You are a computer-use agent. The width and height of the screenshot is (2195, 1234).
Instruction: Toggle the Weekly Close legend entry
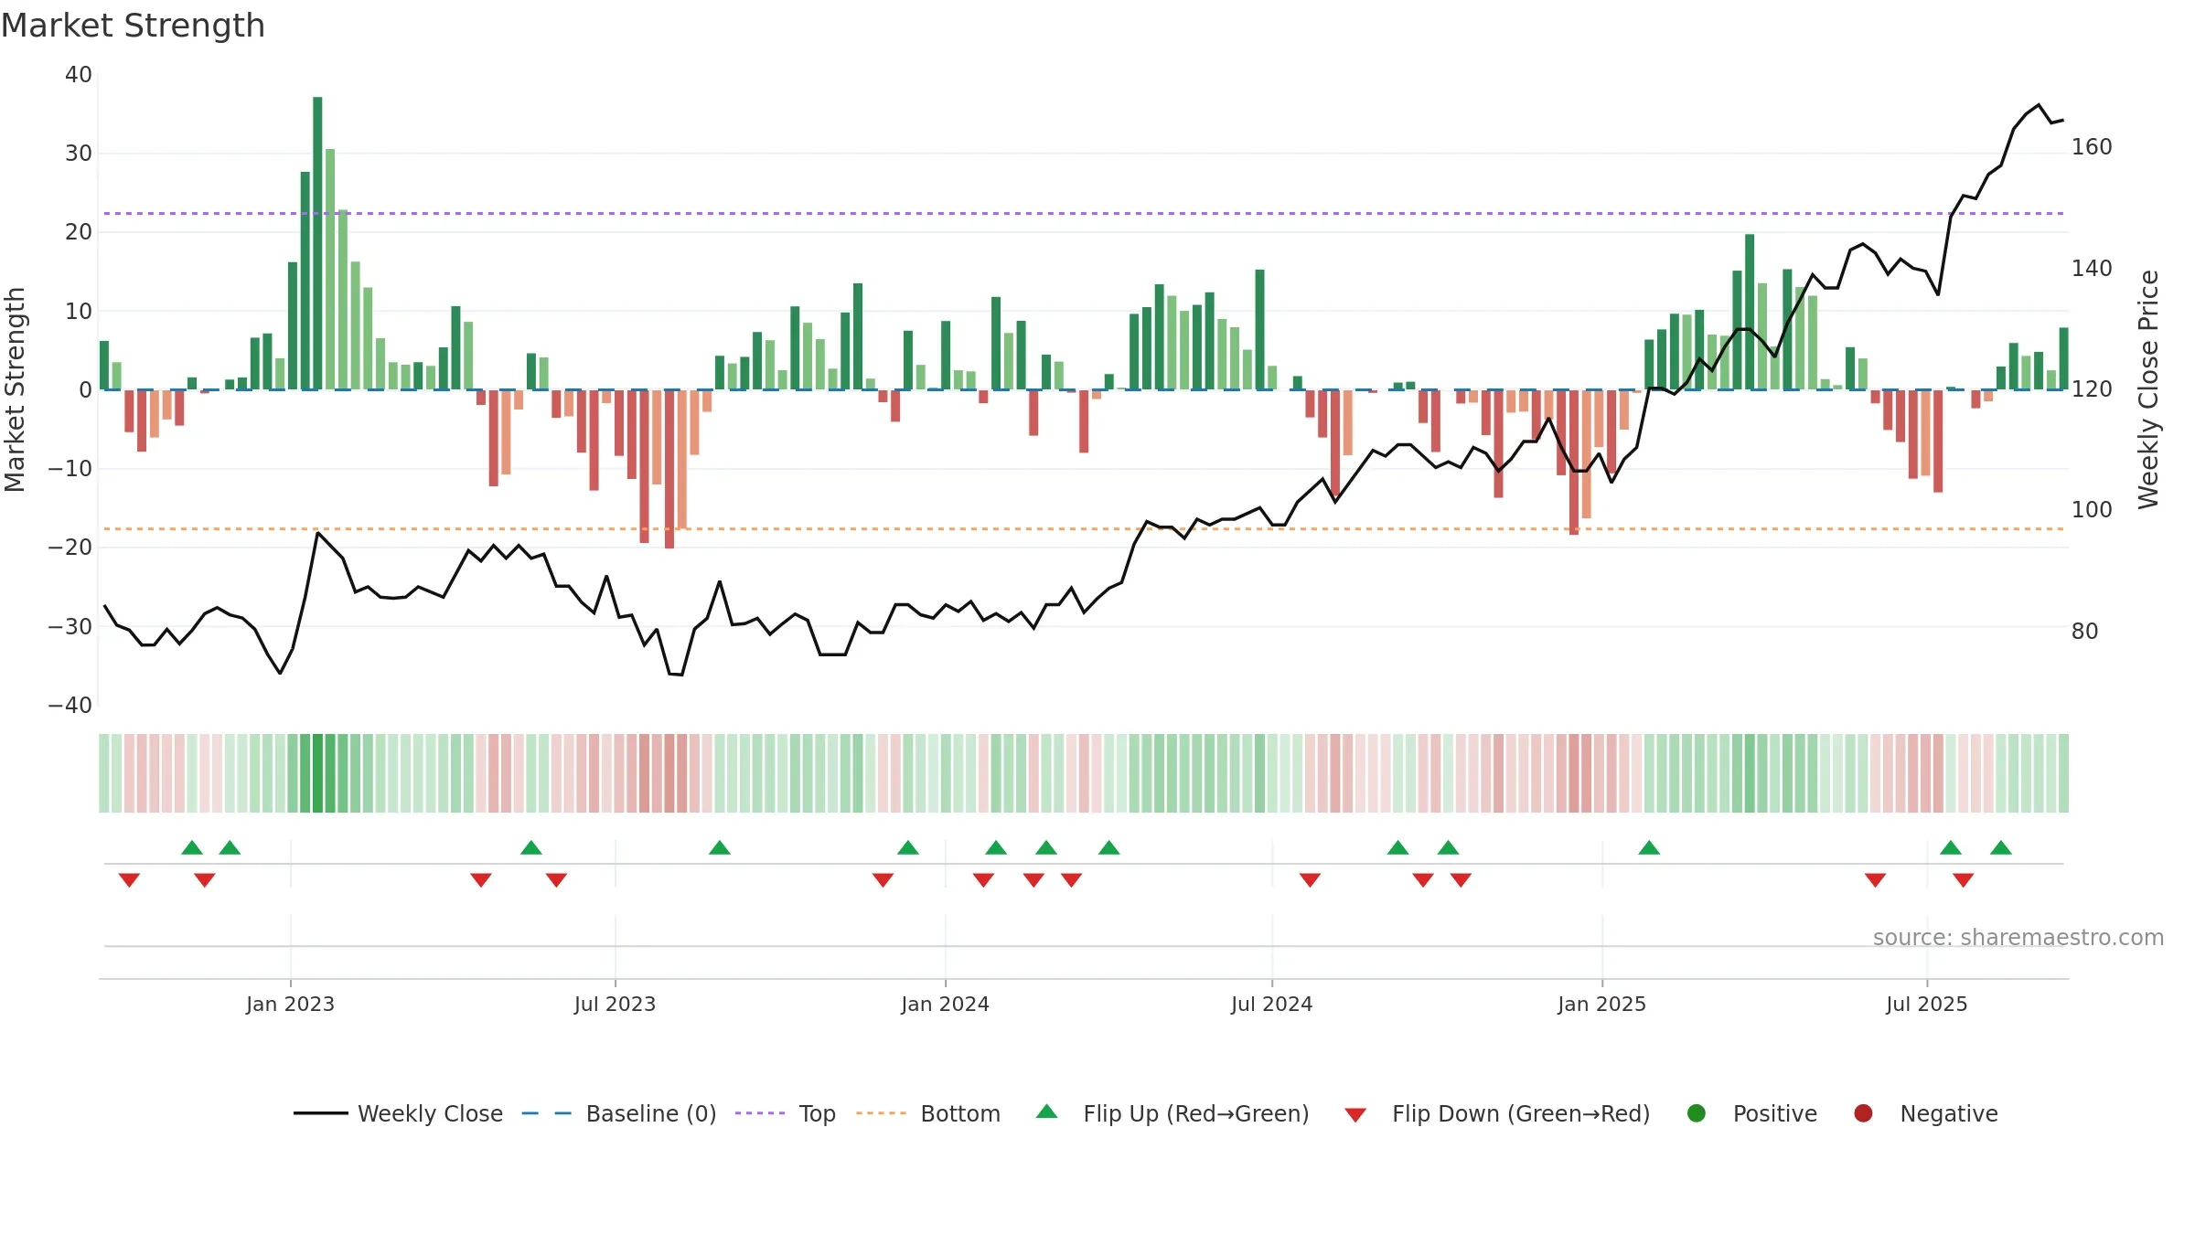coord(398,1113)
